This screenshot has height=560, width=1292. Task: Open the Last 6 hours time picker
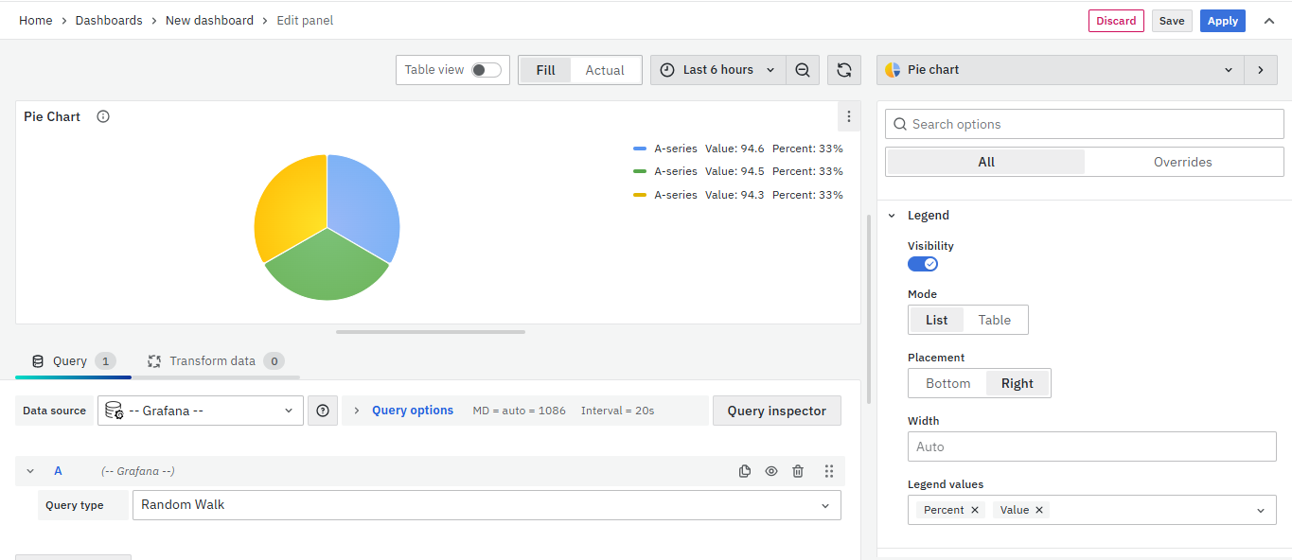point(717,70)
